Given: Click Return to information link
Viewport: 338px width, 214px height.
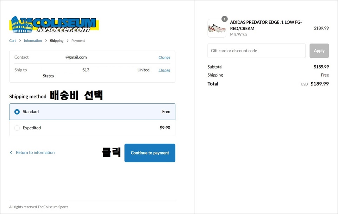Looking at the screenshot, I should click(x=35, y=153).
